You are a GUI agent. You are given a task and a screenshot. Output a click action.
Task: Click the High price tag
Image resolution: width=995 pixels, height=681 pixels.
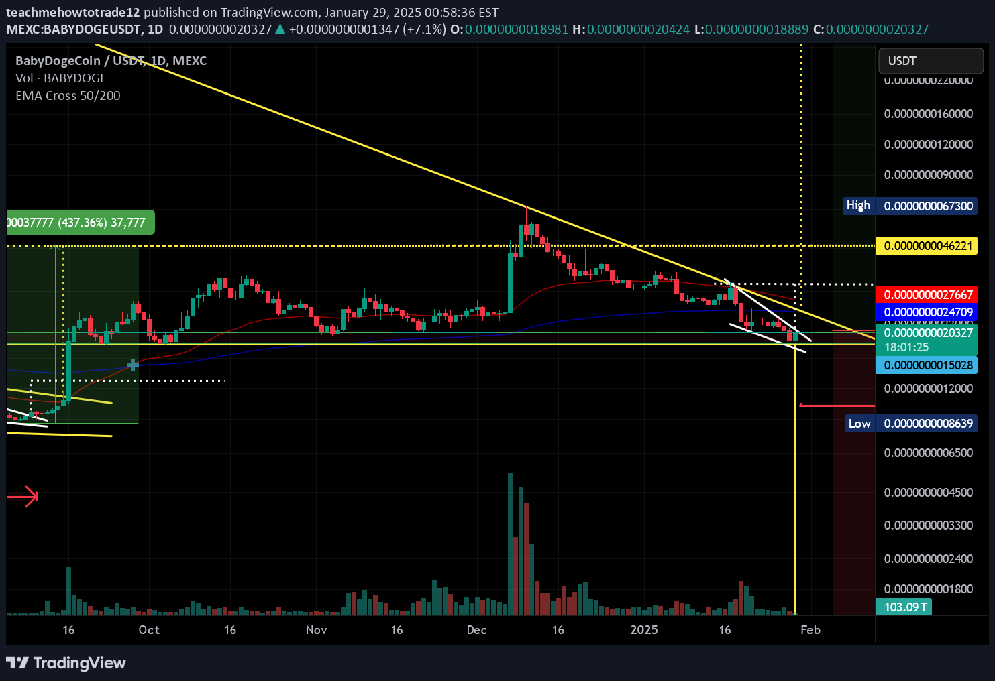pyautogui.click(x=858, y=206)
